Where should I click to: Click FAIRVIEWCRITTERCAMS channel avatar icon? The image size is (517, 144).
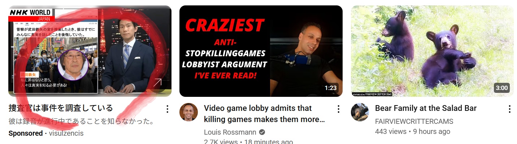(360, 112)
